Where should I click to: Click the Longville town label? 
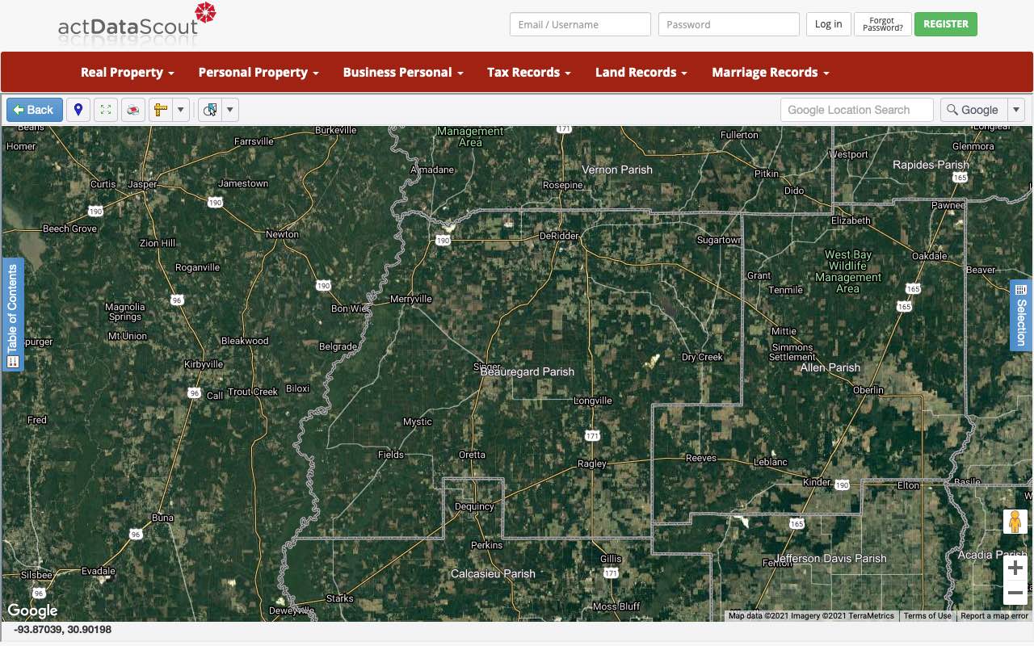(x=593, y=401)
